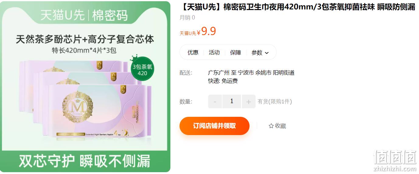
Task: Decrease quantity with the minus button
Action: 215,101
